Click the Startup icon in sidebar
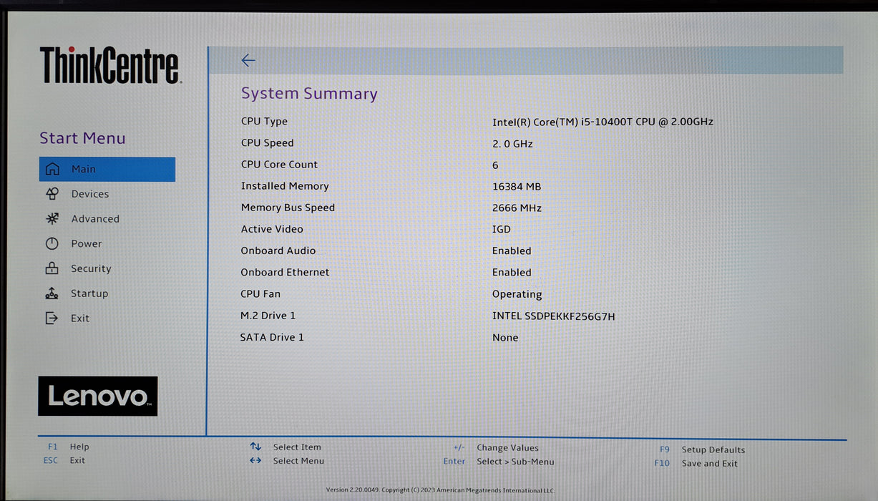 (52, 293)
